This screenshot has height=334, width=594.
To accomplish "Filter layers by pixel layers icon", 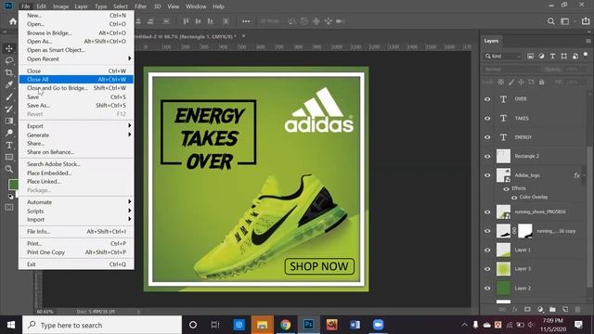I will point(530,56).
